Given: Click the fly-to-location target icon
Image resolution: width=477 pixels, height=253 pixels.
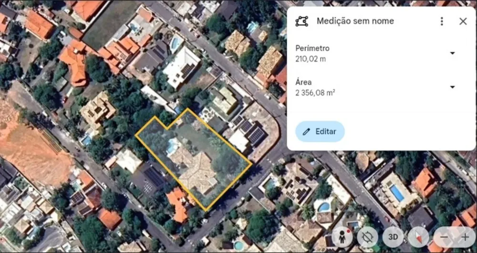Looking at the screenshot, I should 367,237.
